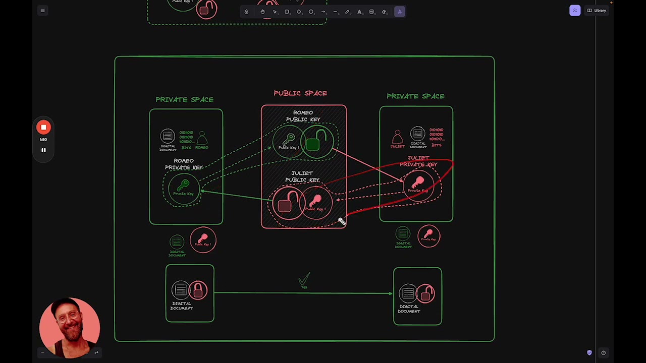Open the extra shapes tools button
The height and width of the screenshot is (363, 646).
point(399,12)
